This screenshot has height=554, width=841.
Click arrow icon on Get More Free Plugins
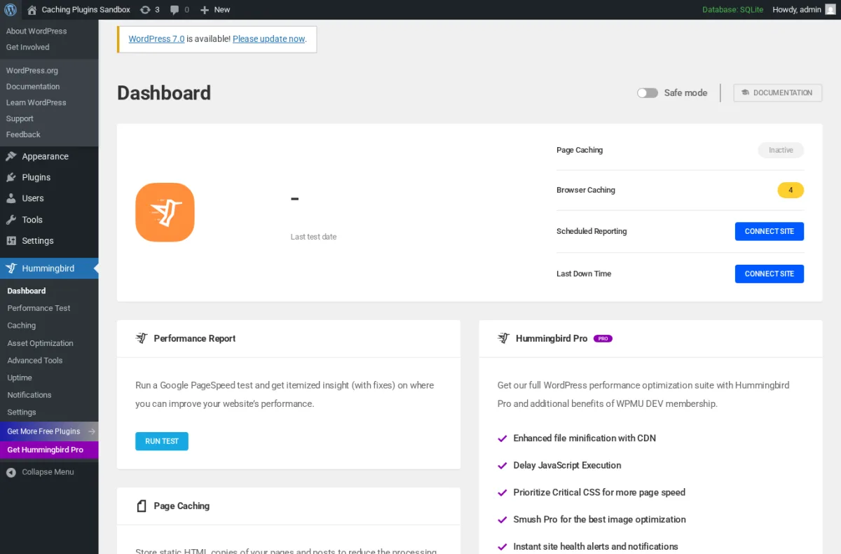(91, 431)
